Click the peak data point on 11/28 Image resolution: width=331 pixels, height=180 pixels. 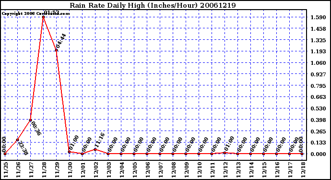(x=43, y=17)
